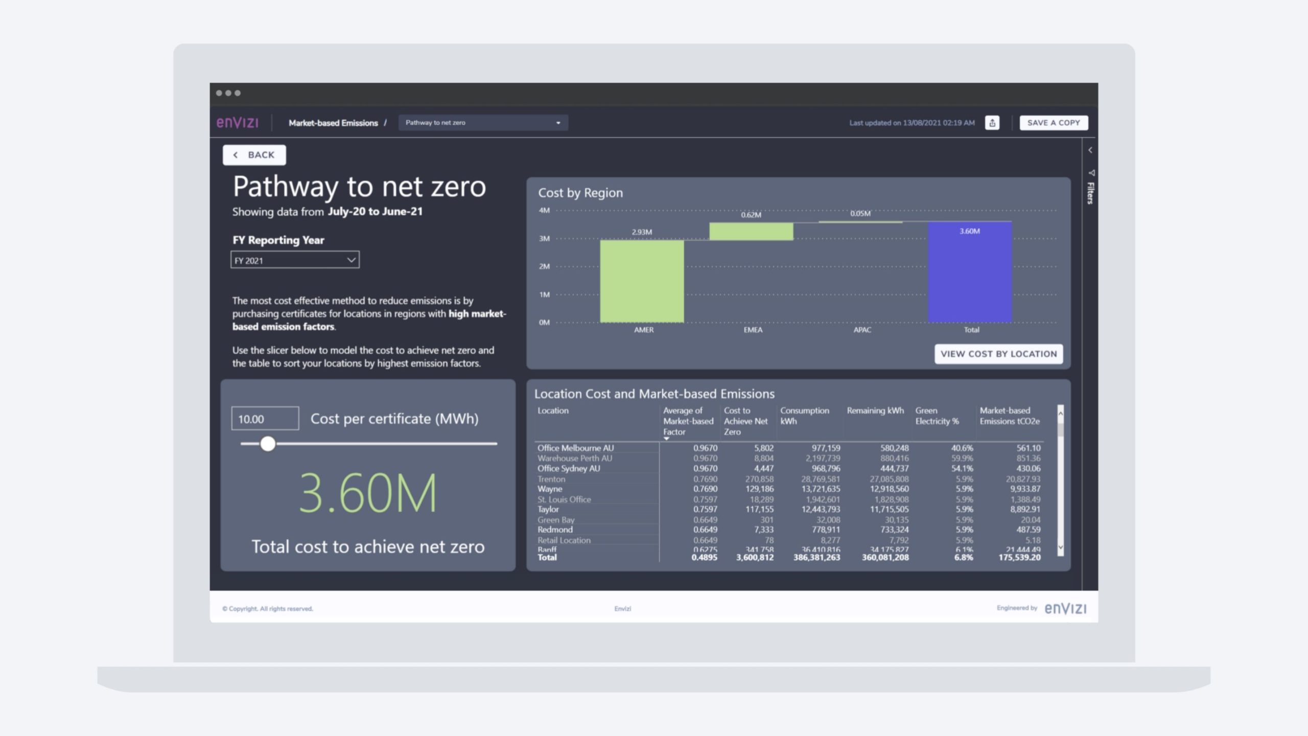This screenshot has height=736, width=1308.
Task: Click the cost per certificate slider handle
Action: (268, 444)
